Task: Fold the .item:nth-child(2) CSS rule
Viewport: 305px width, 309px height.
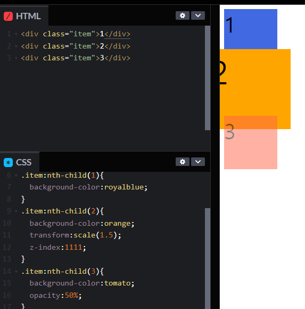Action: tap(16, 211)
